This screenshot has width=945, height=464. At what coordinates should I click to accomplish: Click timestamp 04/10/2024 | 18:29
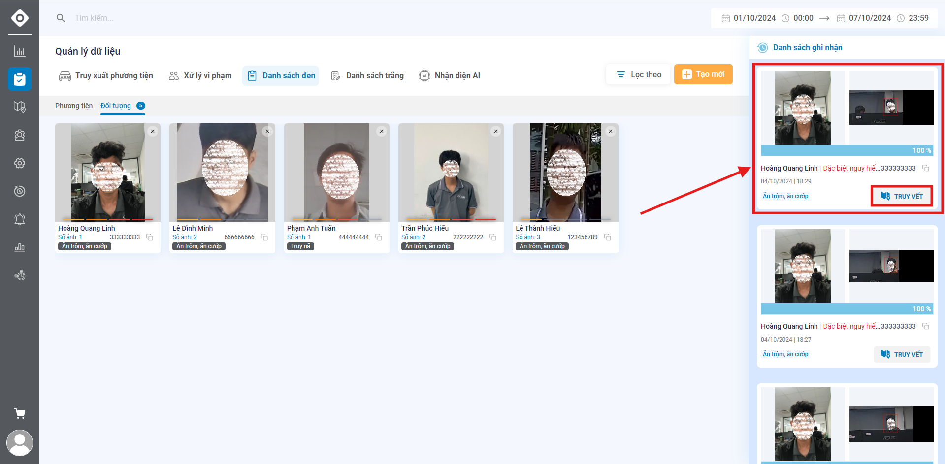tap(786, 181)
